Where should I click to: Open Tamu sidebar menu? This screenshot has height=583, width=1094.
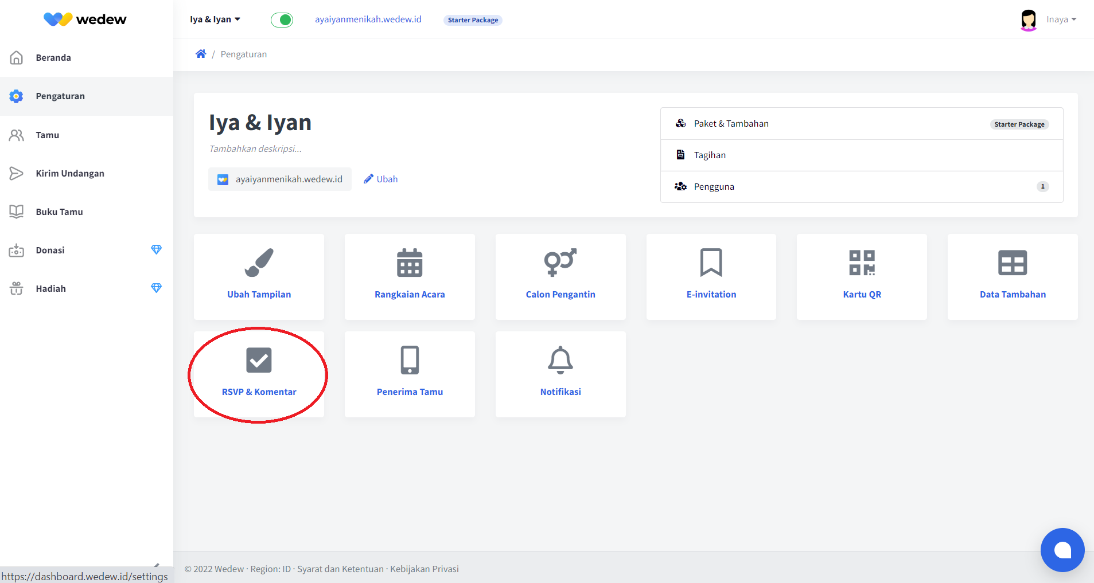87,135
